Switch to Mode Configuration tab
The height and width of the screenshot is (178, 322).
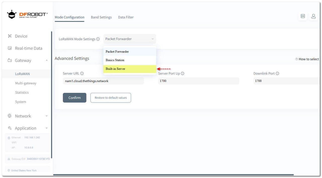point(69,17)
